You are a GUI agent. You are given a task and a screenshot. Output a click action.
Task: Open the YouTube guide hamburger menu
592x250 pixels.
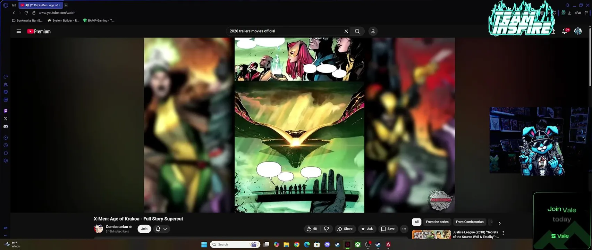point(19,31)
